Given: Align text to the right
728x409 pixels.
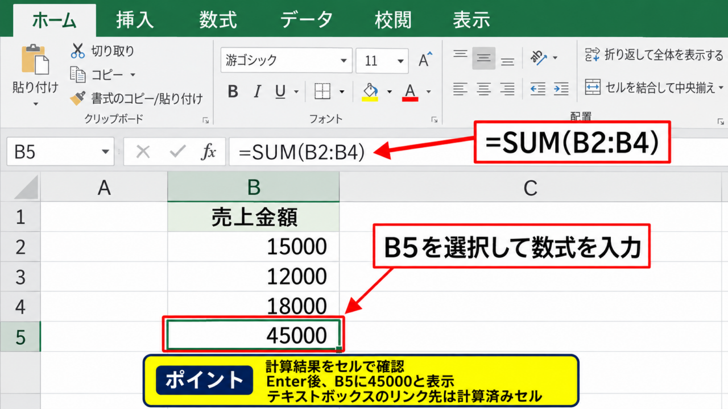Looking at the screenshot, I should tap(507, 89).
